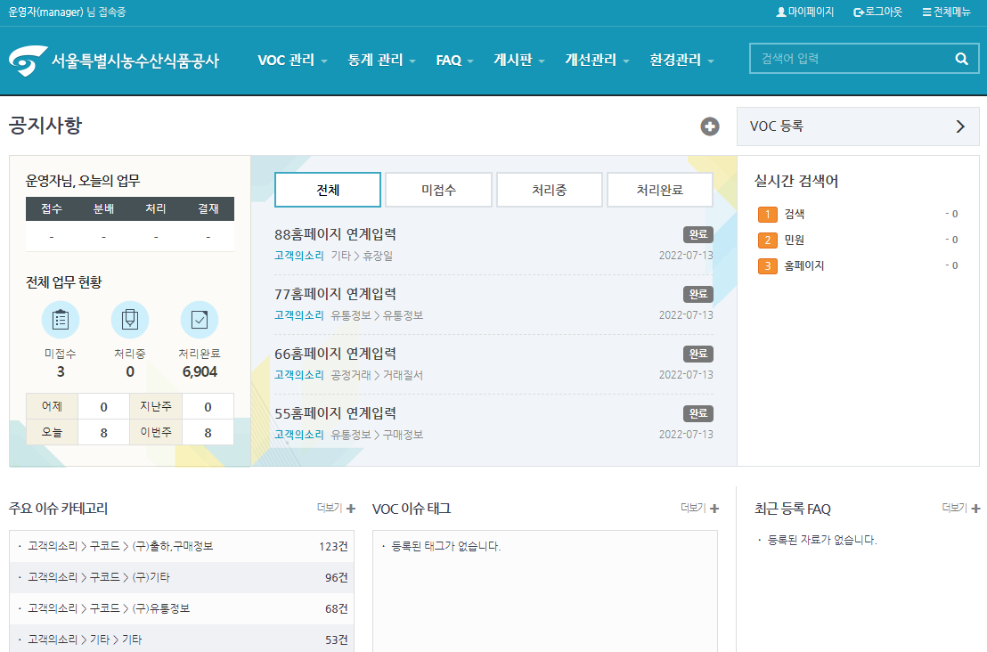
Task: Click the 미접수 clipboard icon
Action: pos(61,320)
